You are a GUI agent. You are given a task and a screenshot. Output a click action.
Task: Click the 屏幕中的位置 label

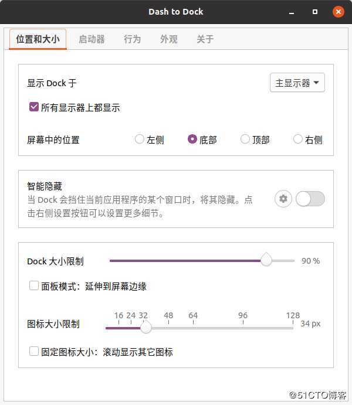[53, 140]
